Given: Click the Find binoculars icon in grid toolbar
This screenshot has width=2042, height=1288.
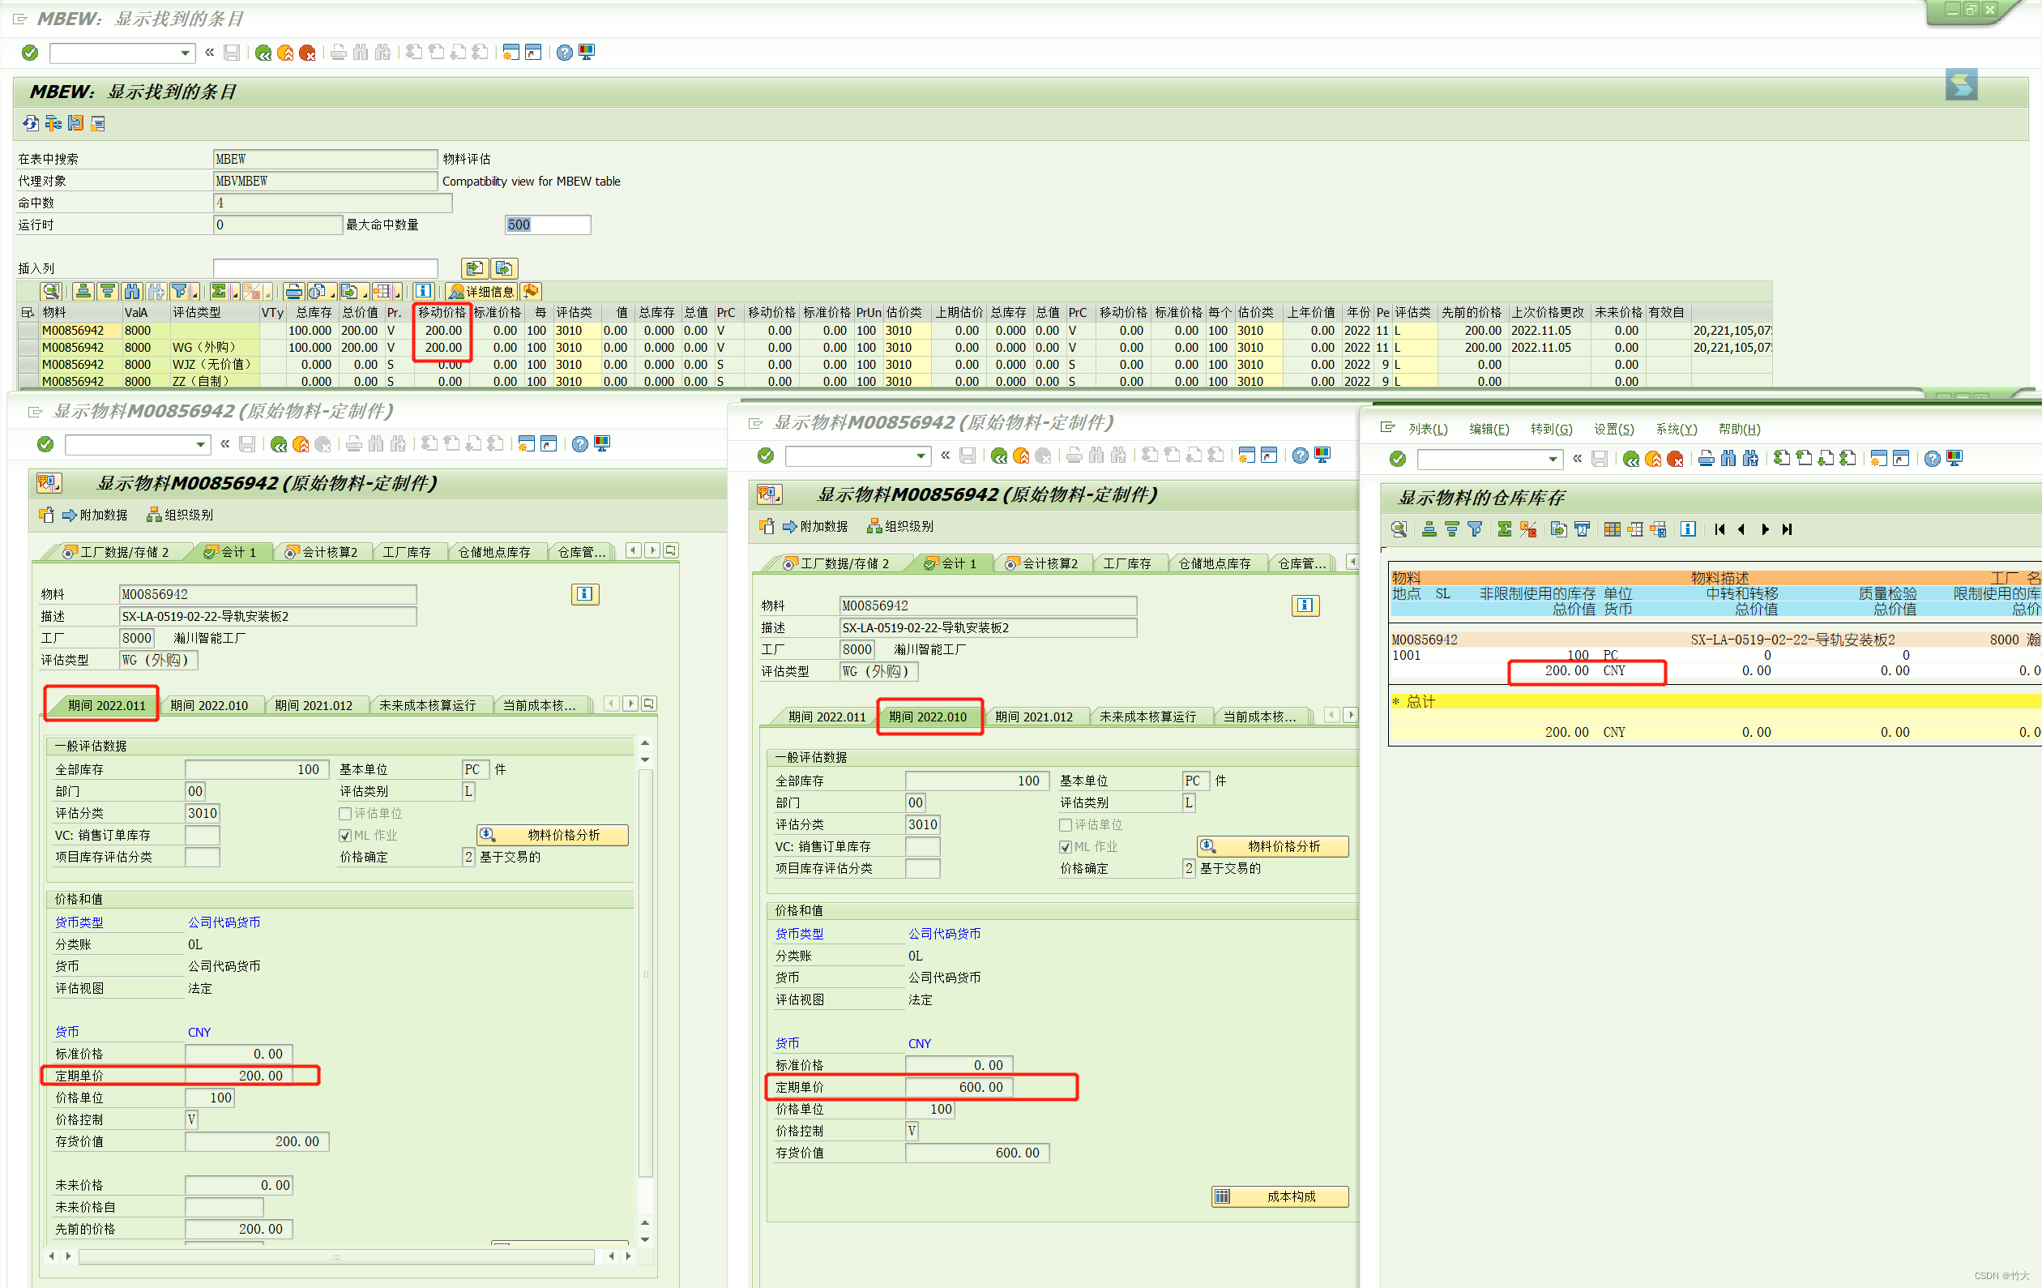Looking at the screenshot, I should point(131,291).
